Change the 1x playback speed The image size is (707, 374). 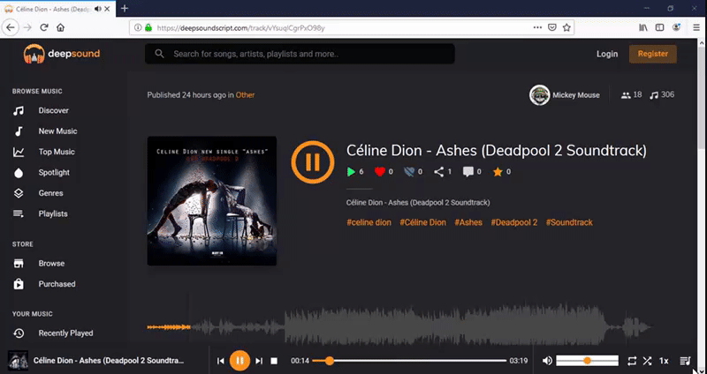(664, 361)
